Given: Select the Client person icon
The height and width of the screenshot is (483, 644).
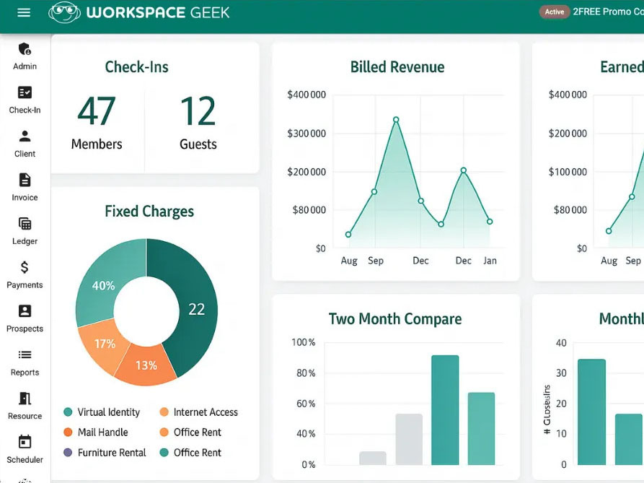Looking at the screenshot, I should pyautogui.click(x=25, y=136).
